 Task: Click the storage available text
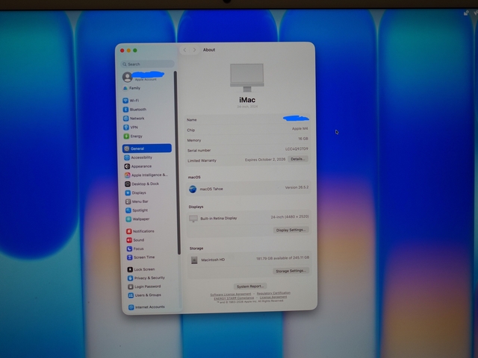[282, 258]
